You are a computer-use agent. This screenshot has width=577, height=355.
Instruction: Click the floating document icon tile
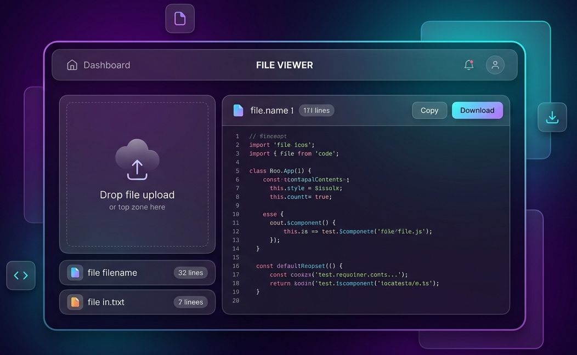pos(180,19)
